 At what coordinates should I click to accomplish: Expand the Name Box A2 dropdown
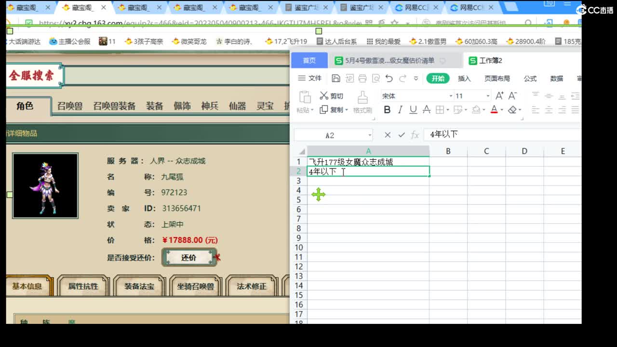pos(370,135)
